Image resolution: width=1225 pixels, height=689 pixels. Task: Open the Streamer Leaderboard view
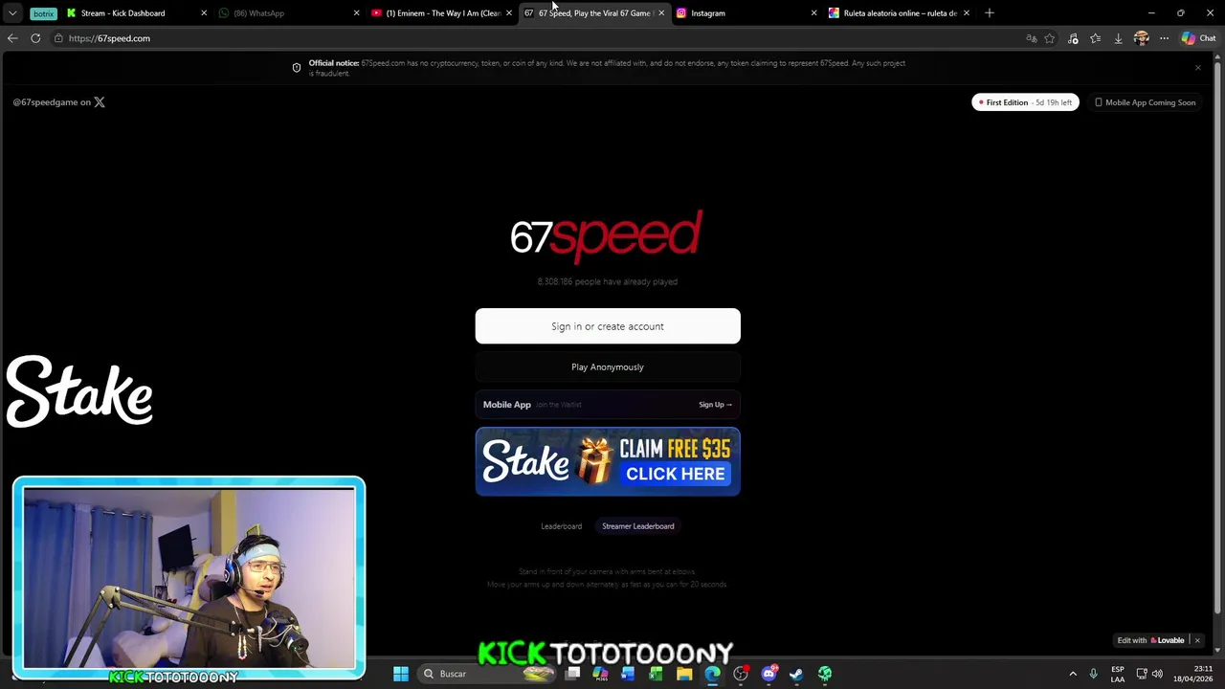tap(637, 526)
